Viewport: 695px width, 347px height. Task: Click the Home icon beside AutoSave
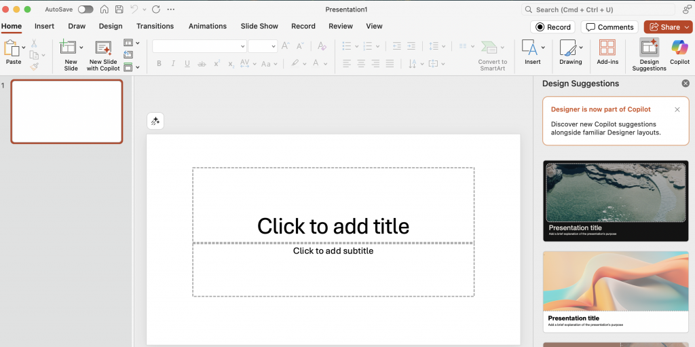105,10
